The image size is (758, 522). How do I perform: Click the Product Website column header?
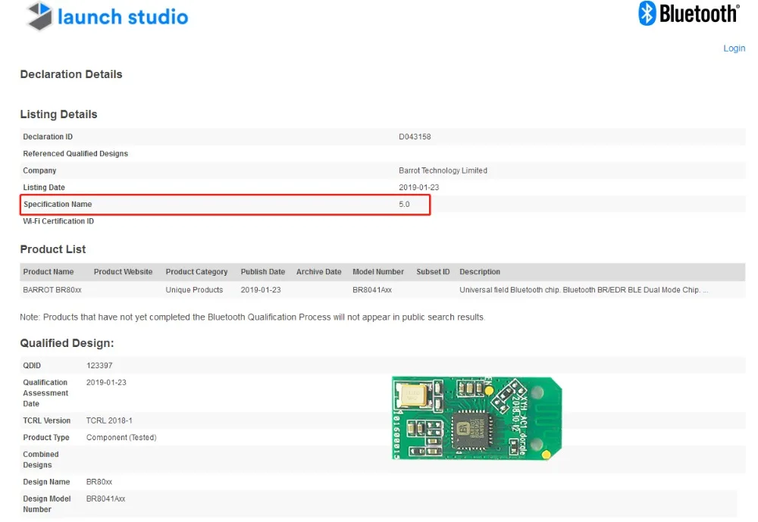[x=123, y=272]
